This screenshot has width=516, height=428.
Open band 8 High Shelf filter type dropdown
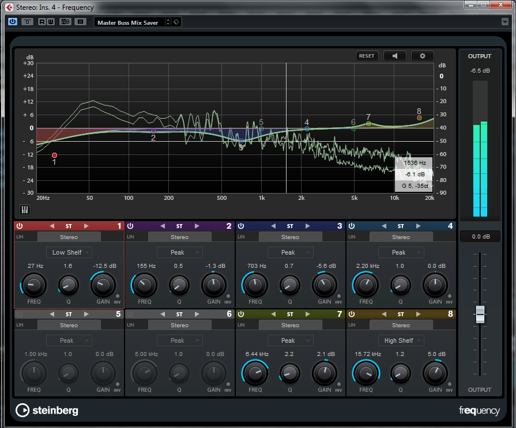(401, 340)
